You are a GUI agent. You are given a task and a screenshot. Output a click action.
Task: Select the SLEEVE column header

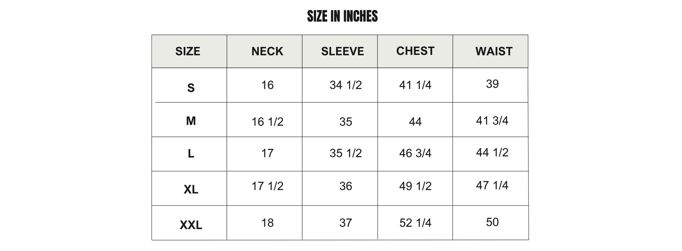pyautogui.click(x=342, y=52)
